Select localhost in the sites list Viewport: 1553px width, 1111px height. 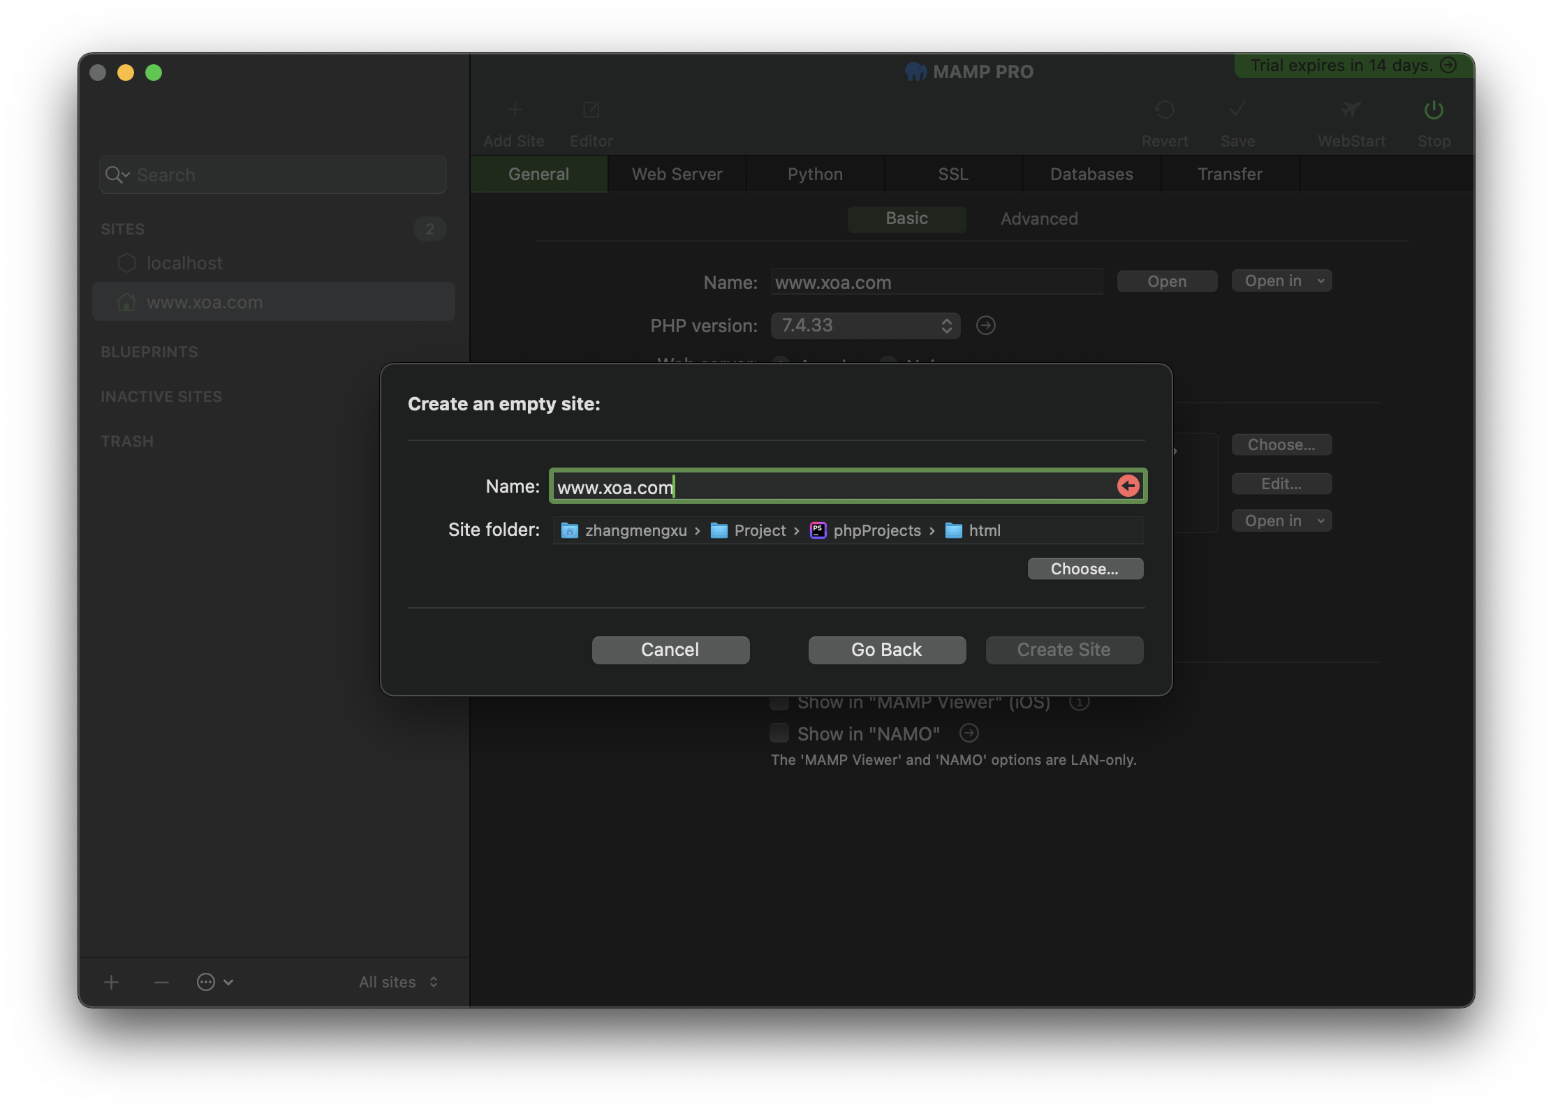273,263
